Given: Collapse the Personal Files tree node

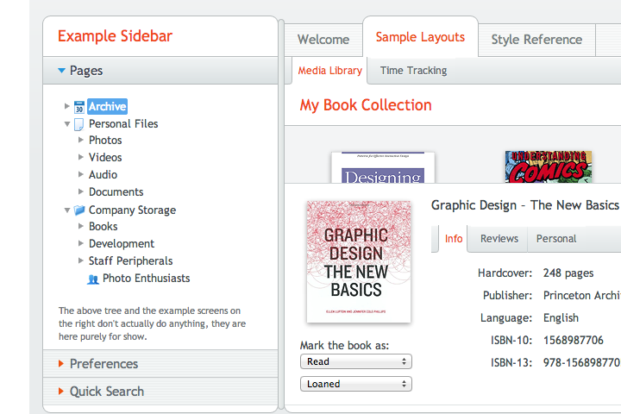Looking at the screenshot, I should tap(67, 124).
